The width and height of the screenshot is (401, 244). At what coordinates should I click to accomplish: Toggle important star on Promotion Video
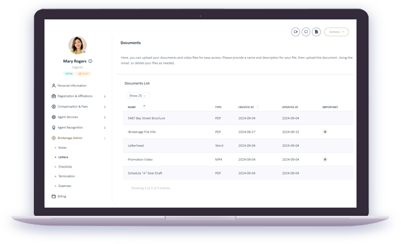[325, 160]
